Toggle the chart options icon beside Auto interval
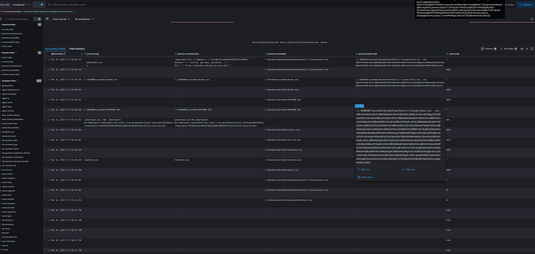Screen dimensions: 535x254 [x=47, y=19]
